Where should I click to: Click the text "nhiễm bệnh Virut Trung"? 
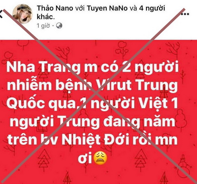(92, 86)
